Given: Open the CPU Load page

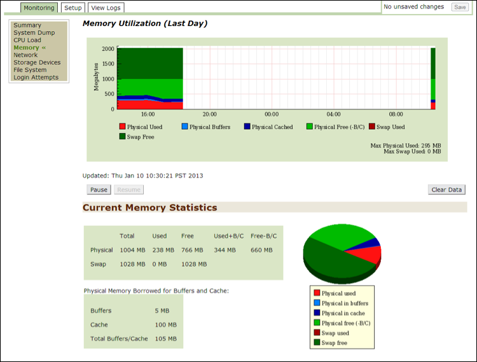Looking at the screenshot, I should (x=27, y=40).
